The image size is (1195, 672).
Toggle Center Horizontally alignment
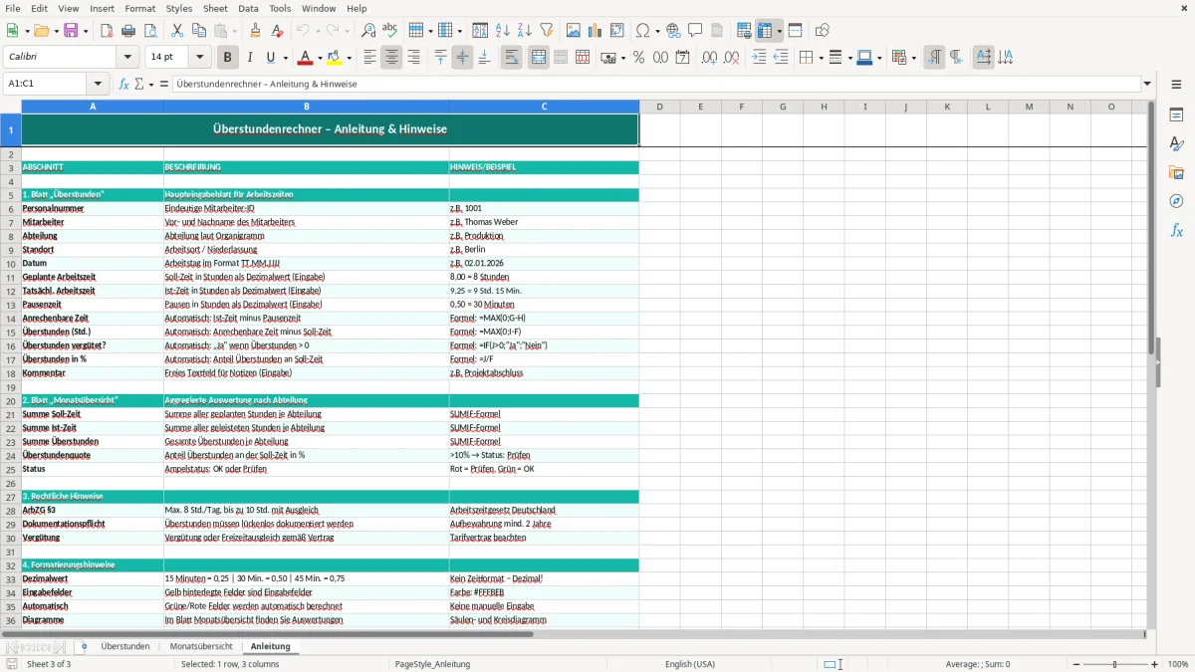pos(391,58)
